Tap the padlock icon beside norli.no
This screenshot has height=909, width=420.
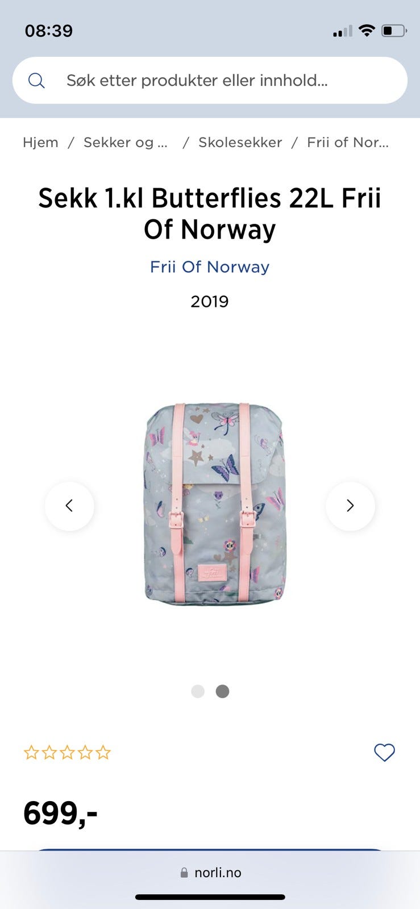(x=184, y=873)
